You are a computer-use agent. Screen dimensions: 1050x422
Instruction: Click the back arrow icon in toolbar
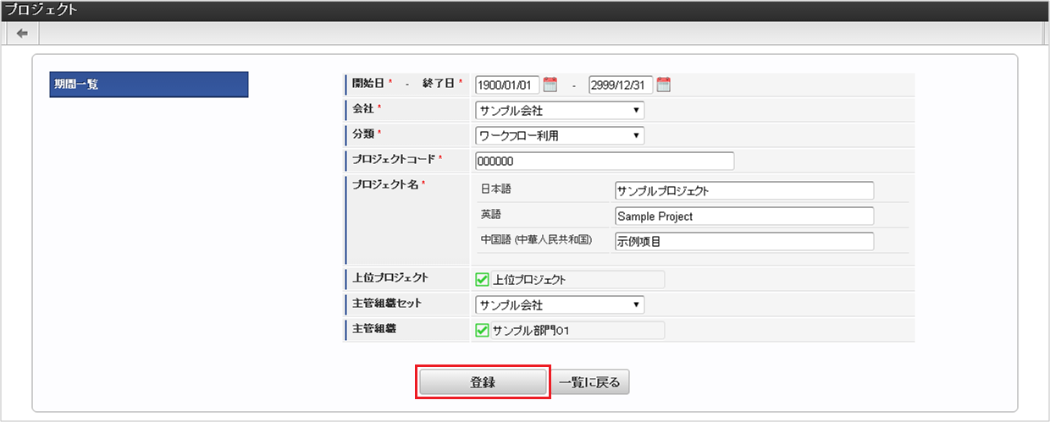pos(22,33)
